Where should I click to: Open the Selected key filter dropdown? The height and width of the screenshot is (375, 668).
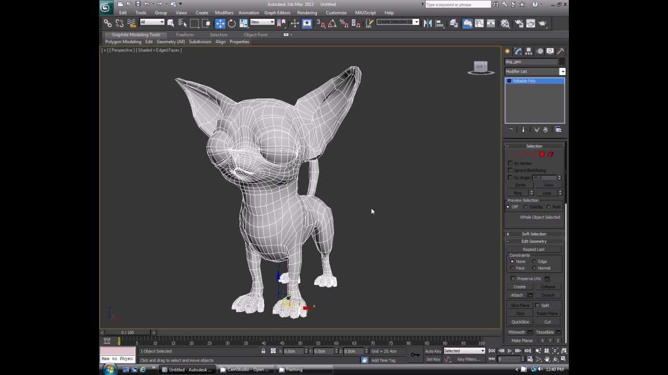point(464,351)
